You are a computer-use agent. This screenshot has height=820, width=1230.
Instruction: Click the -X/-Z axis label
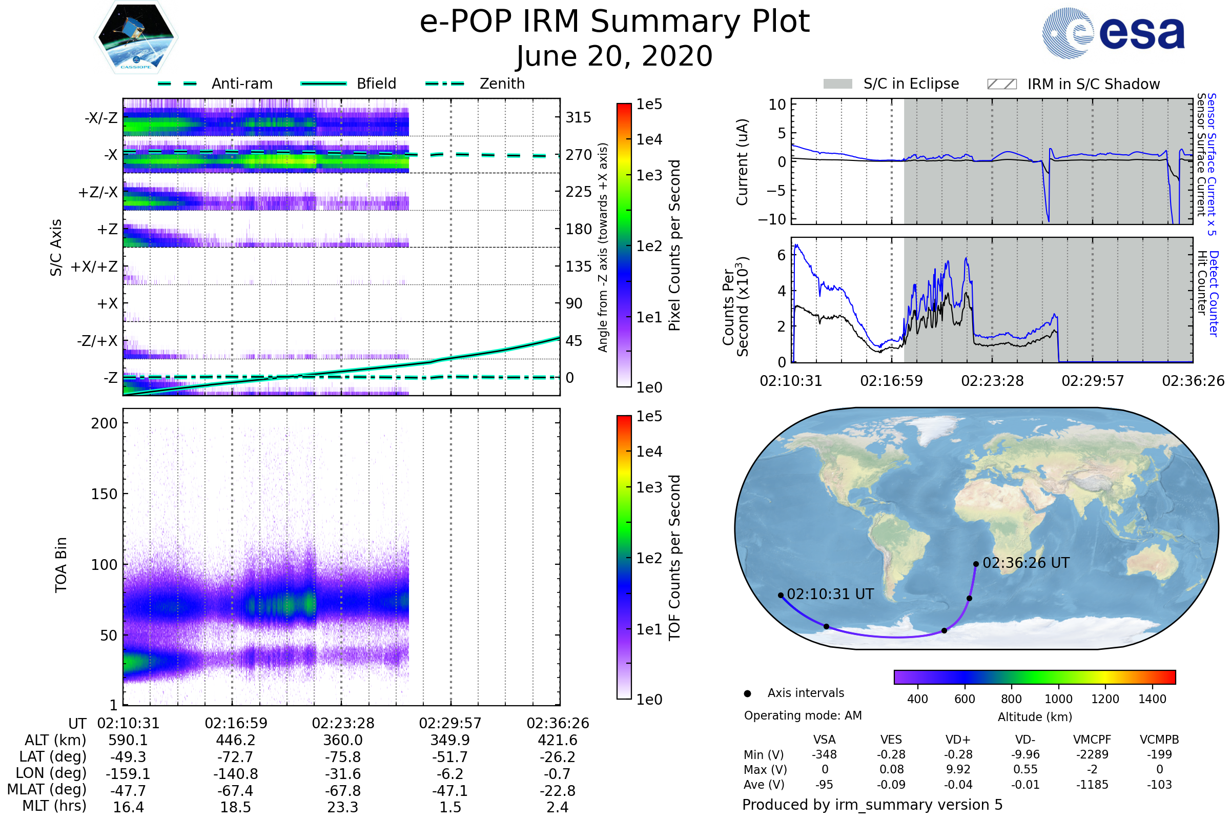click(x=101, y=118)
